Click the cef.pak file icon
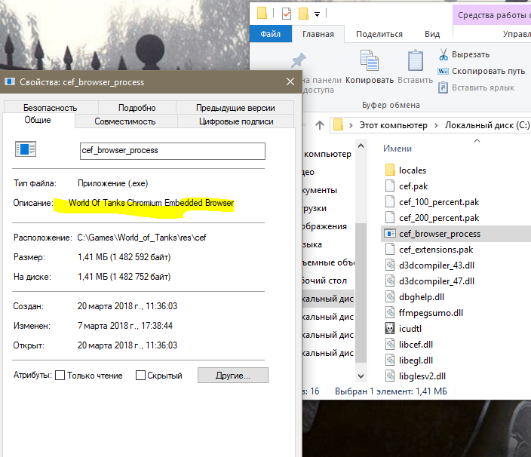Viewport: 531px width, 457px height. (x=390, y=186)
